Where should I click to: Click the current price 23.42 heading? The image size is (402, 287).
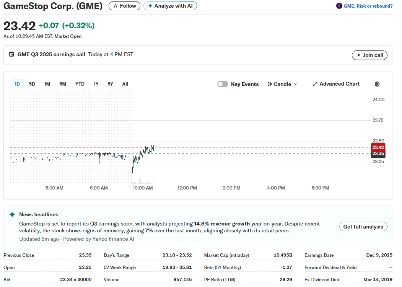pyautogui.click(x=20, y=26)
